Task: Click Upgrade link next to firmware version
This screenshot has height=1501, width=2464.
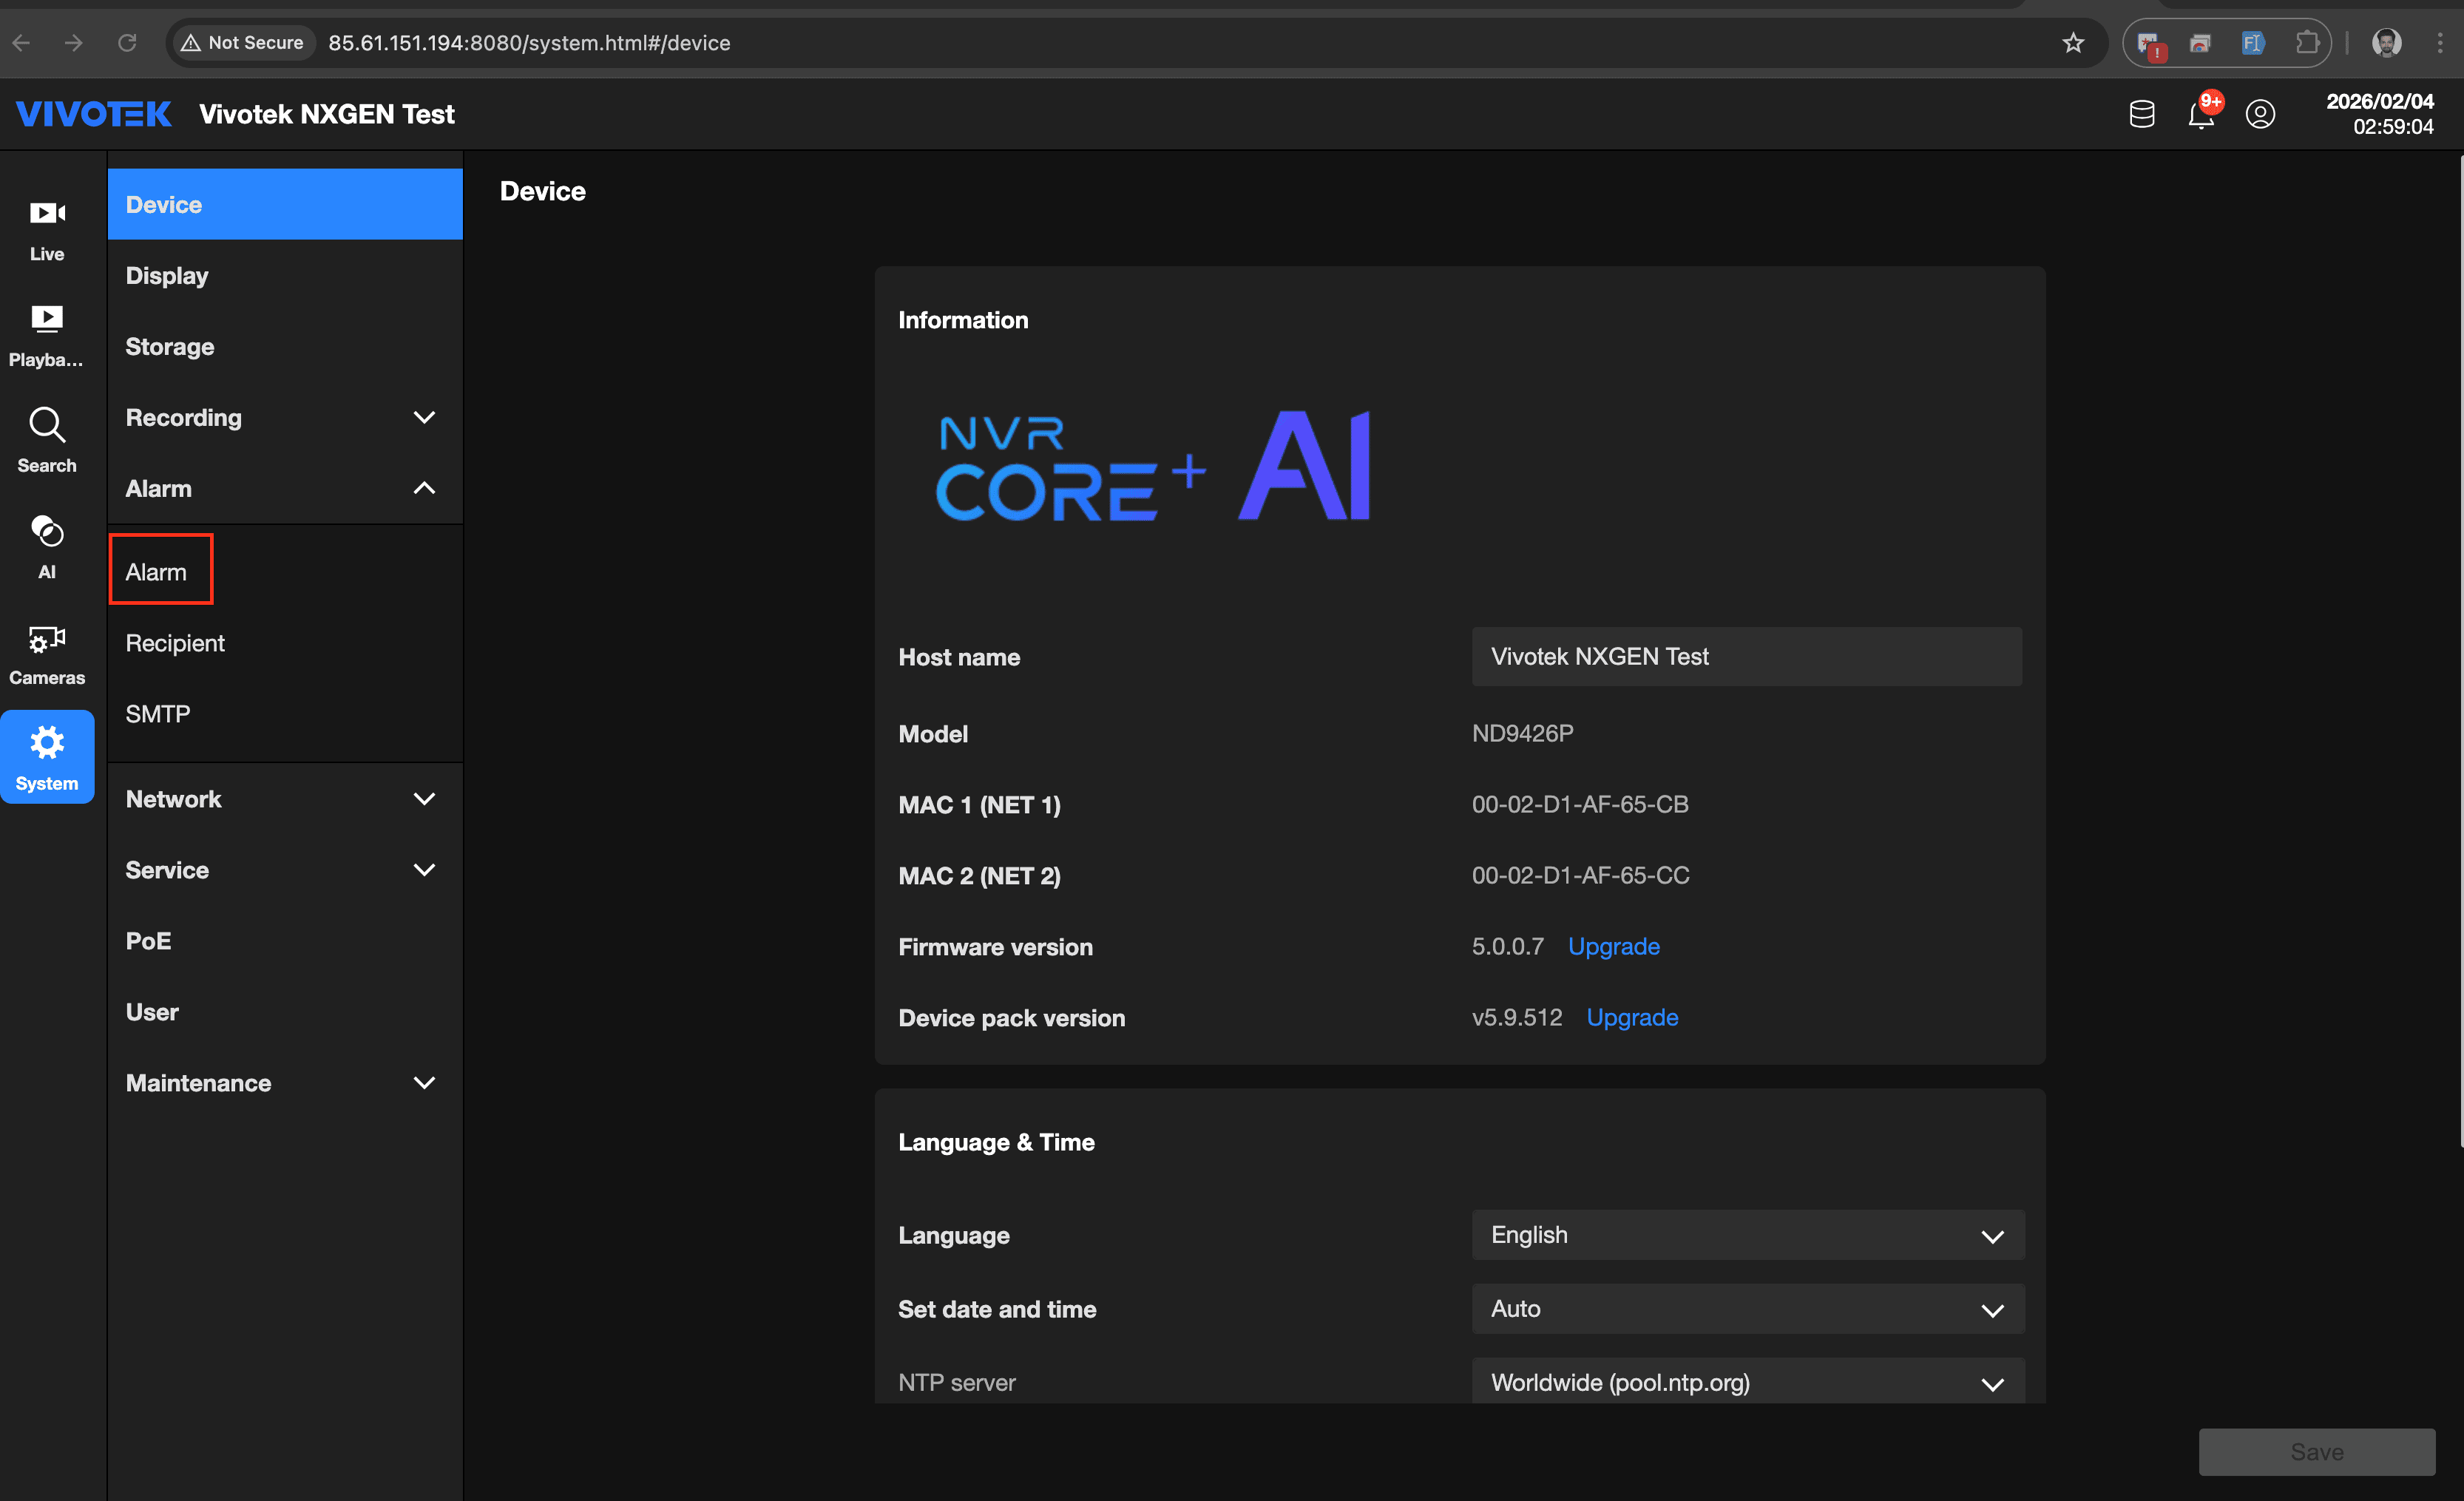Action: click(x=1613, y=946)
